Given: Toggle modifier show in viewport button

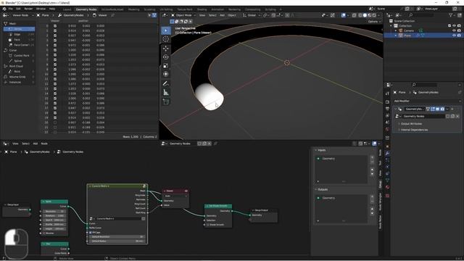Looking at the screenshot, I should [437, 109].
